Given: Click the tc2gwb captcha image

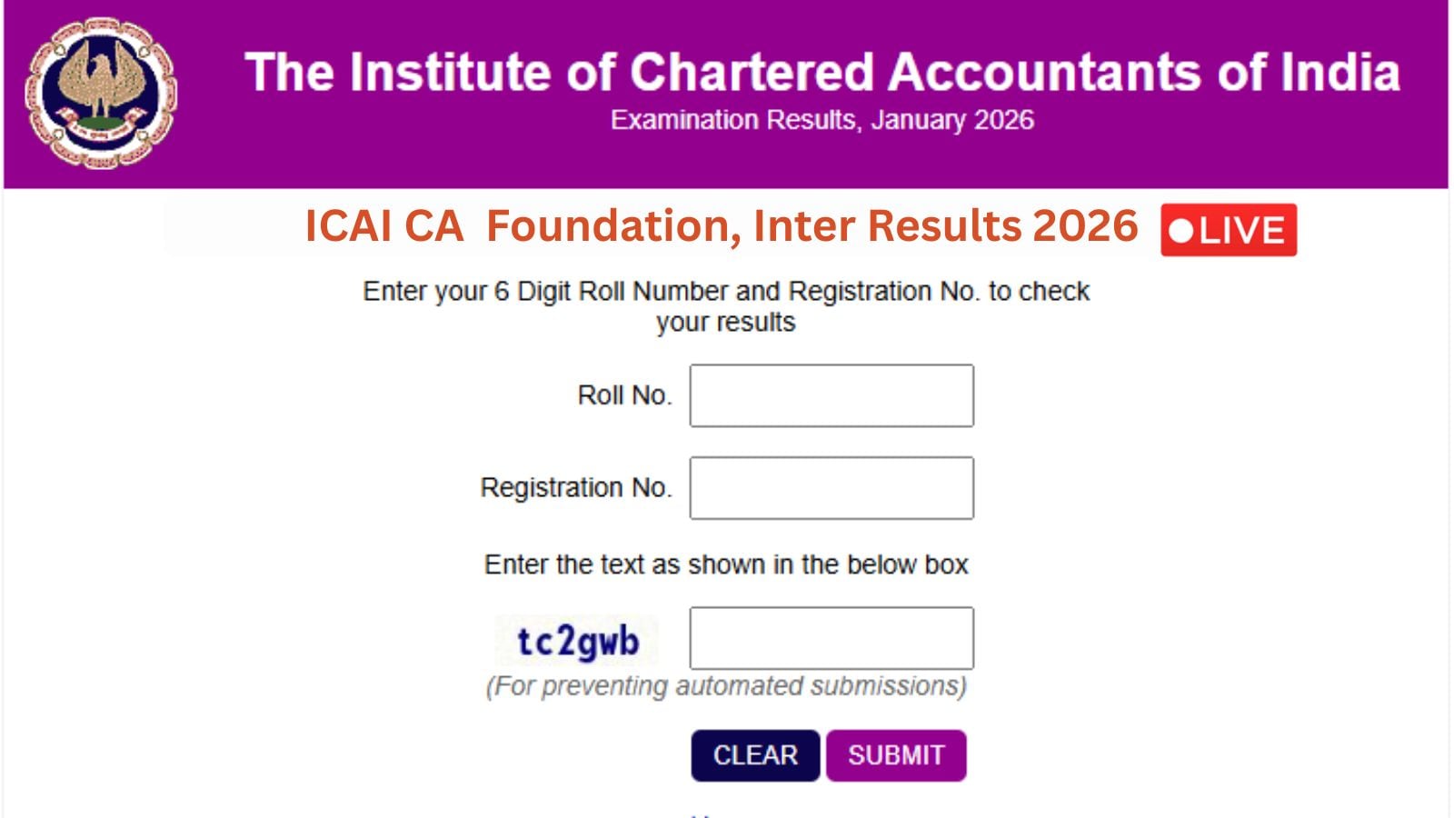Looking at the screenshot, I should [x=577, y=641].
